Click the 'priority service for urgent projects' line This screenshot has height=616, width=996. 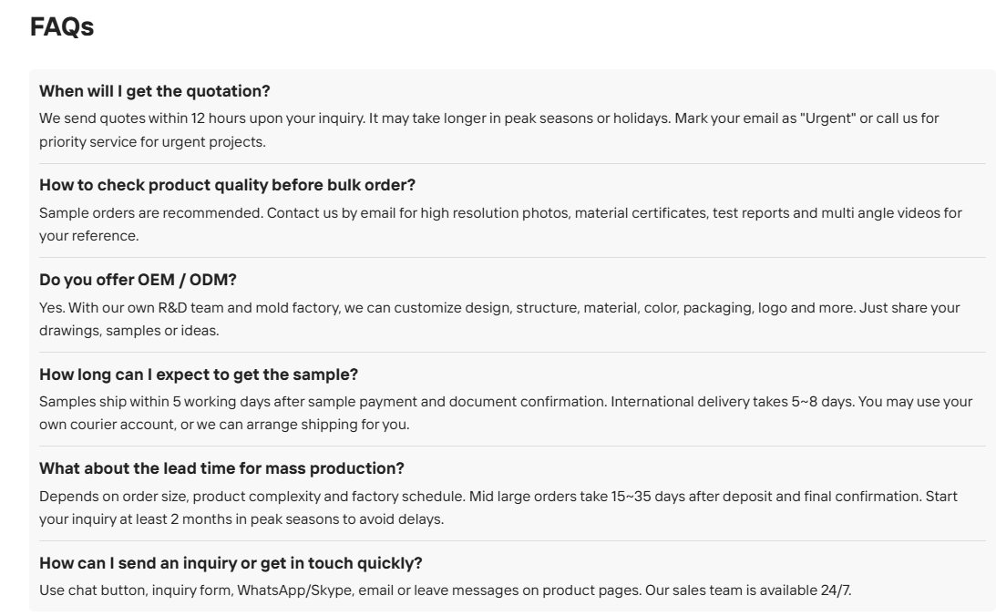pos(152,141)
